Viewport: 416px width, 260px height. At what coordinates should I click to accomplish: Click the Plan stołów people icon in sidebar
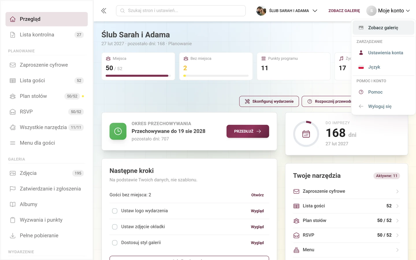[x=13, y=96]
